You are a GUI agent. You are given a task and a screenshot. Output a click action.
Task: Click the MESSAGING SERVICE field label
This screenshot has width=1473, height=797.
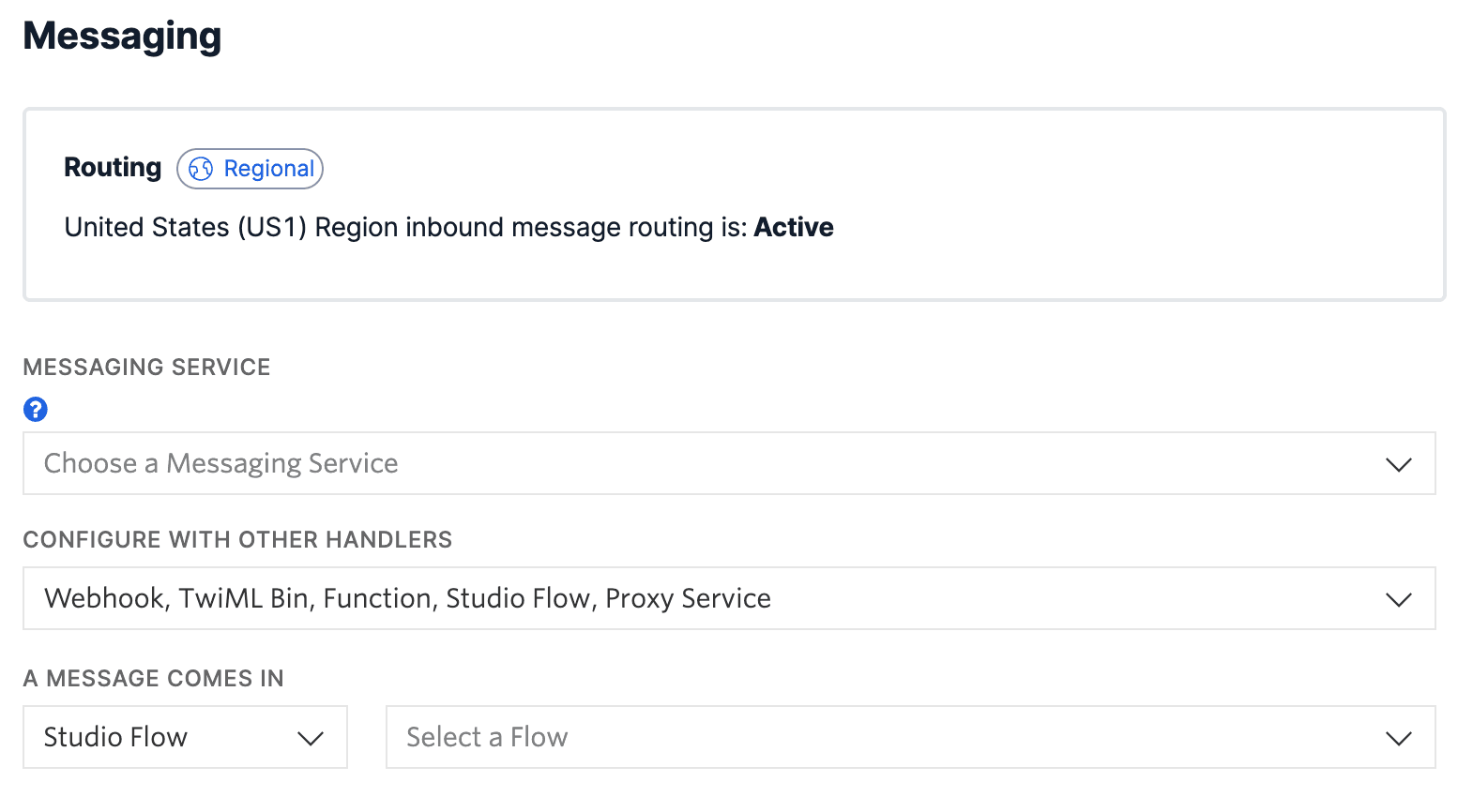pyautogui.click(x=146, y=367)
